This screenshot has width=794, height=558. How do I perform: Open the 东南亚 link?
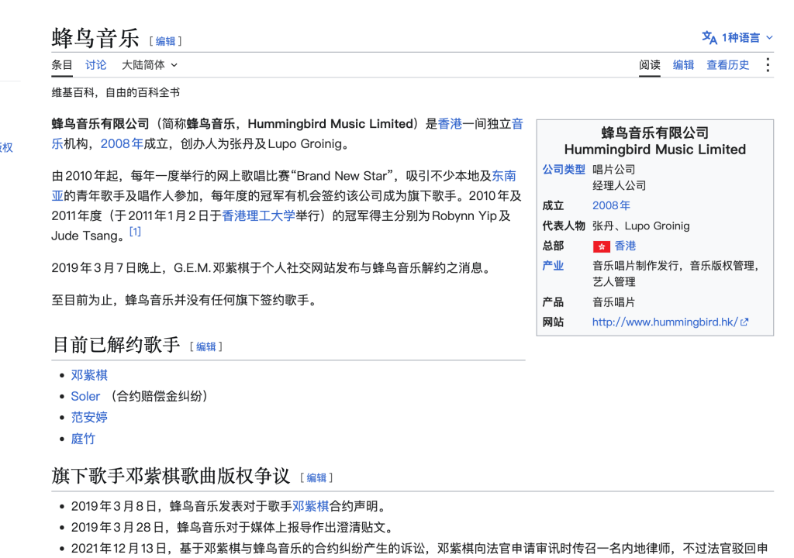(504, 176)
